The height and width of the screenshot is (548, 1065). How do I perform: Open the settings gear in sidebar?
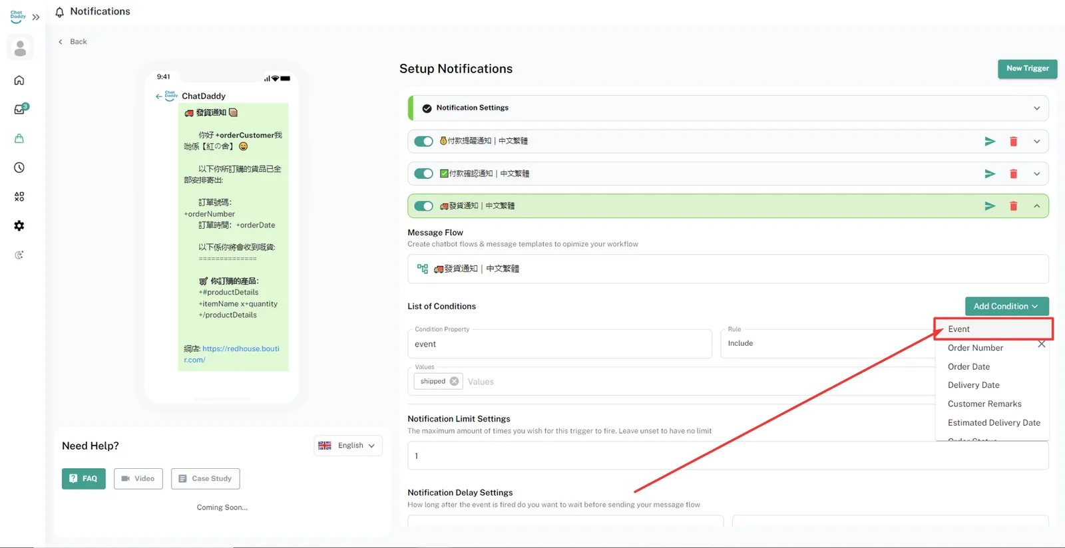coord(19,226)
